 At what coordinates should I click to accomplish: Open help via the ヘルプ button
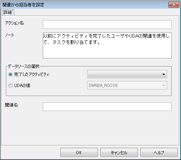pos(159,152)
